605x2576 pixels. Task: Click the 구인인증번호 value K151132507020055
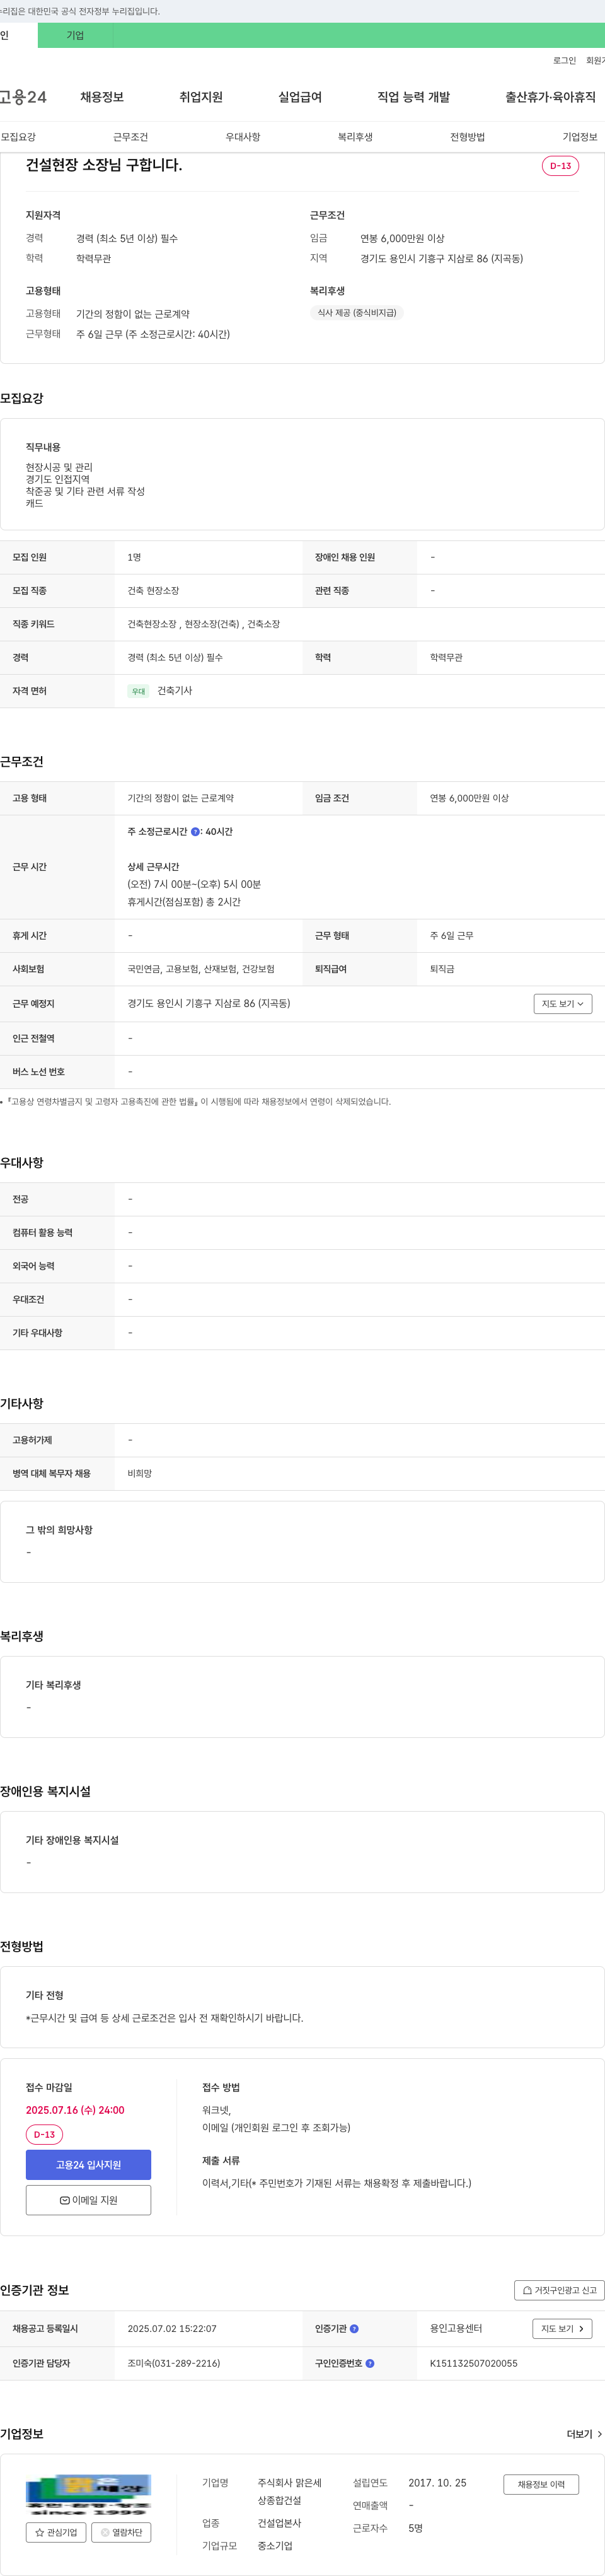[x=474, y=2364]
